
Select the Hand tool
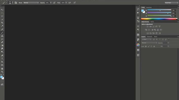(2, 69)
